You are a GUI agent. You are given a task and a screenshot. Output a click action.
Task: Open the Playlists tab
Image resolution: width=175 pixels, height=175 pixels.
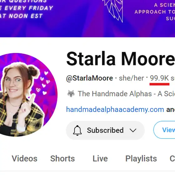[x=141, y=159]
